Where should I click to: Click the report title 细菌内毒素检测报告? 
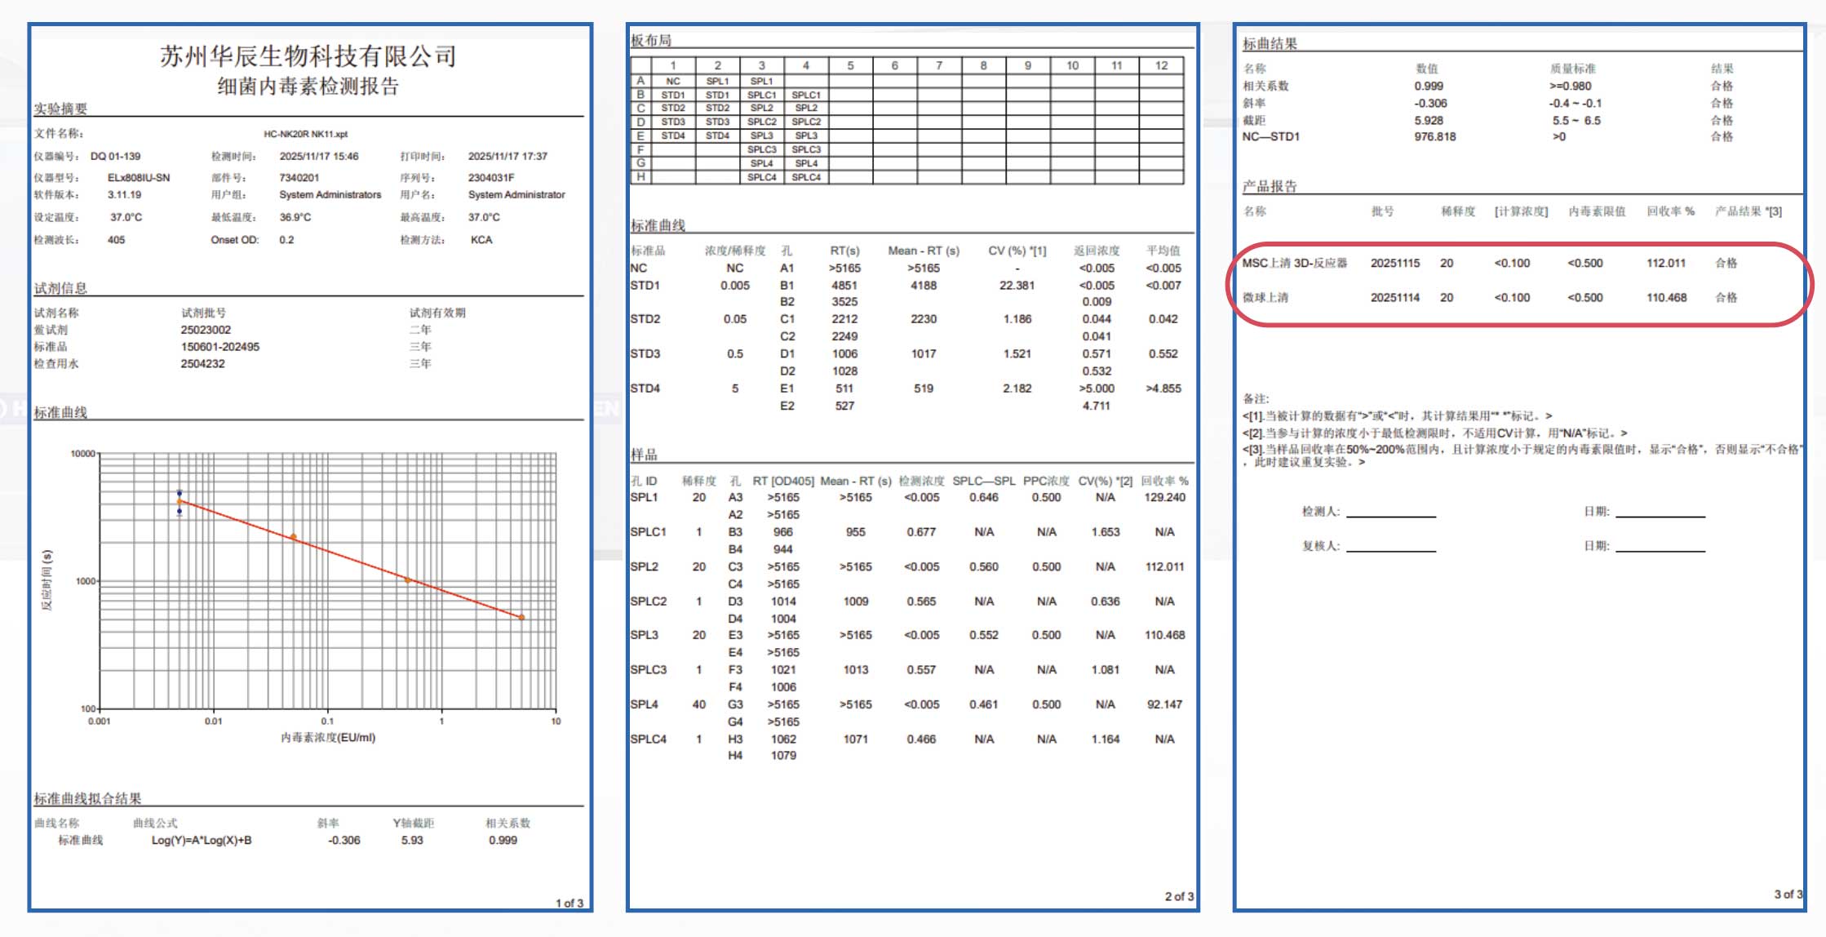pyautogui.click(x=308, y=87)
